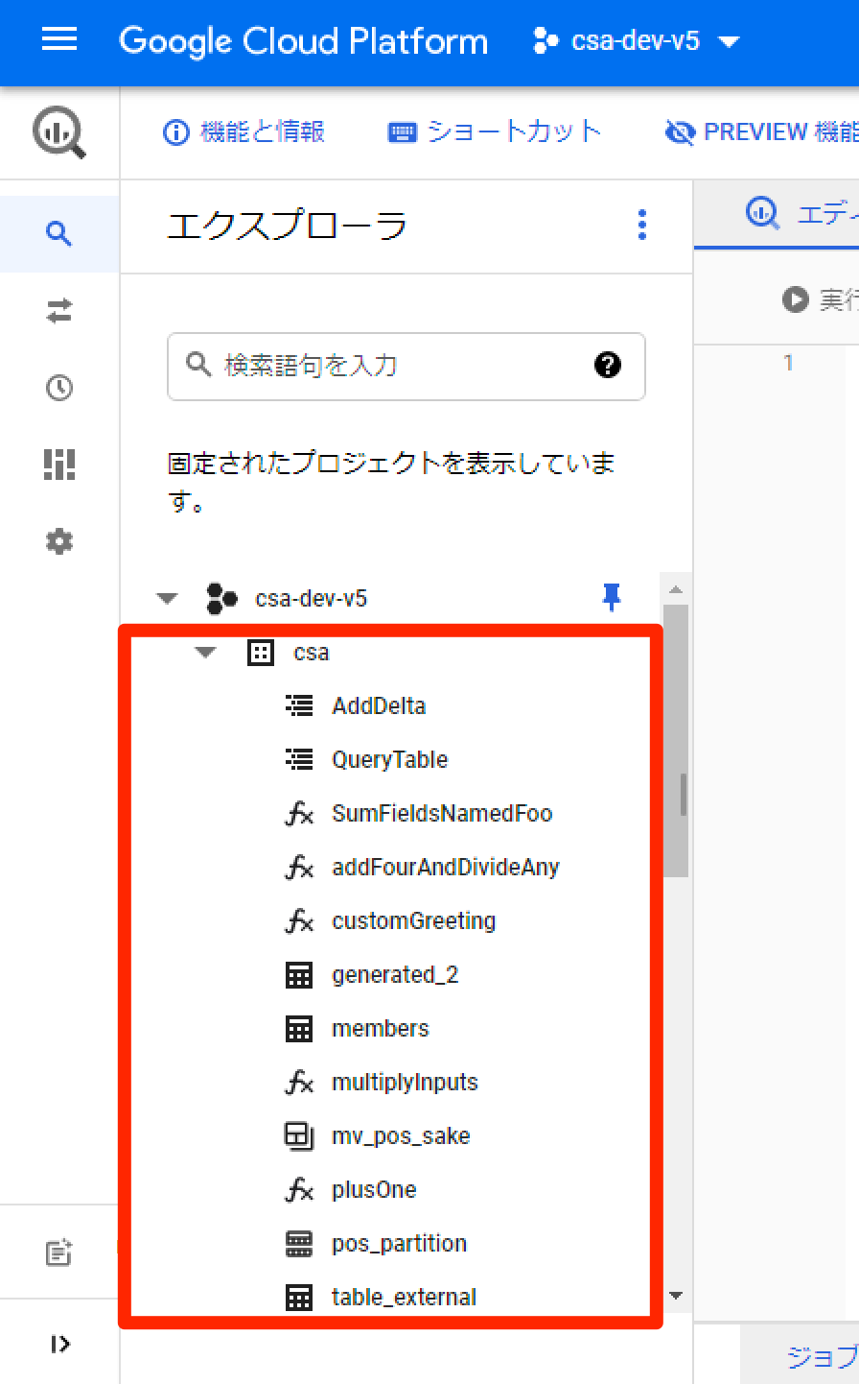Open the 機能と情報 menu item
The image size is (859, 1384).
click(244, 131)
